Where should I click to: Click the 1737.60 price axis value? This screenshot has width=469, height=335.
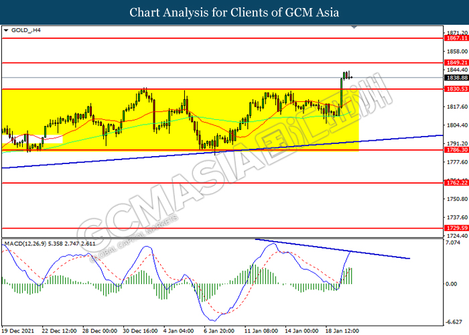tap(457, 218)
